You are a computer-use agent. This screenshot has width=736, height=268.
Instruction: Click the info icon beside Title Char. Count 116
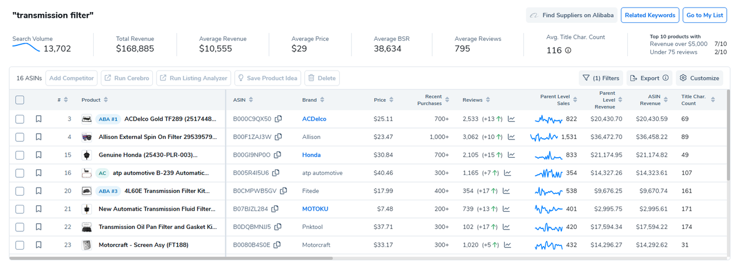pos(568,51)
